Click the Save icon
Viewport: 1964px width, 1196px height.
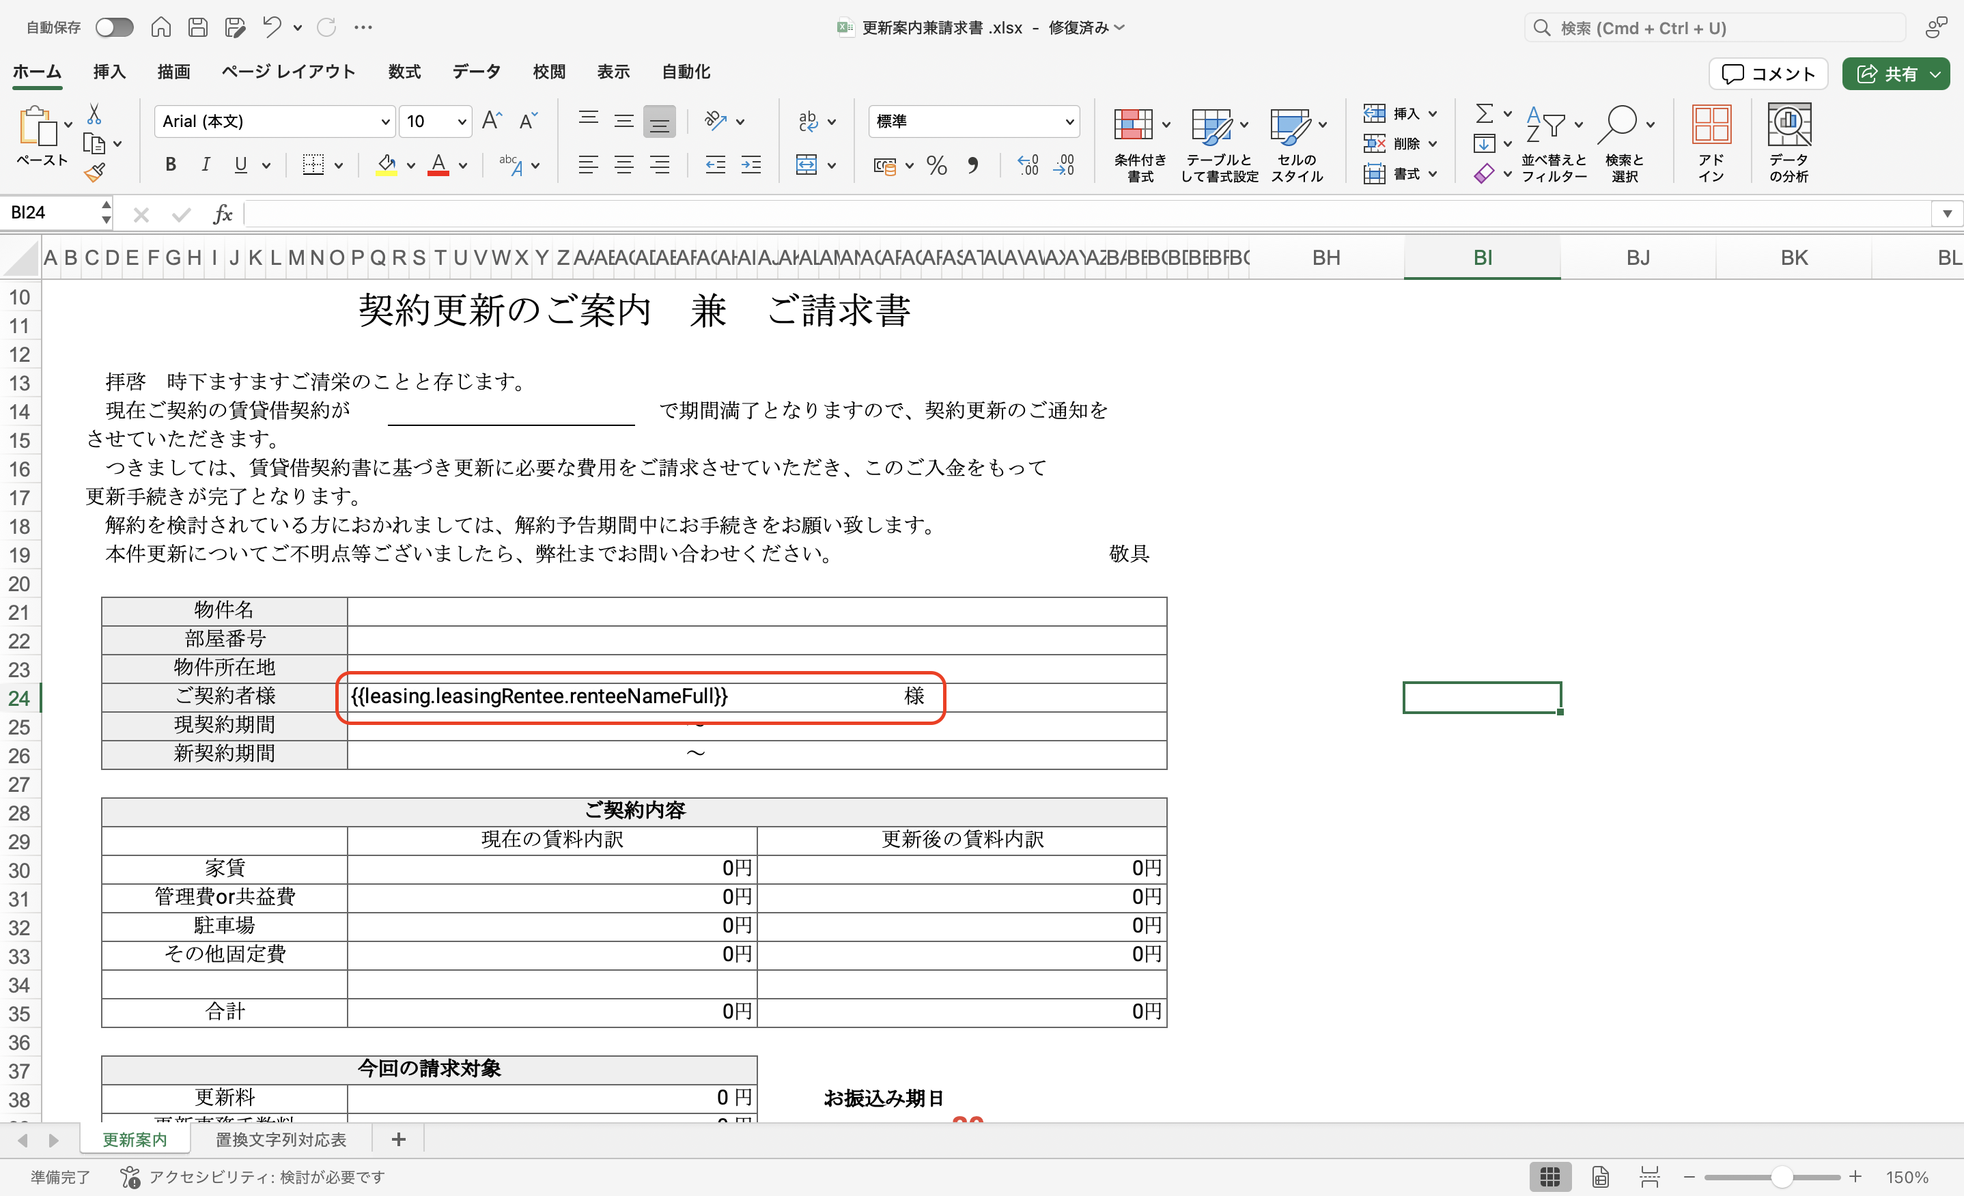click(x=197, y=28)
